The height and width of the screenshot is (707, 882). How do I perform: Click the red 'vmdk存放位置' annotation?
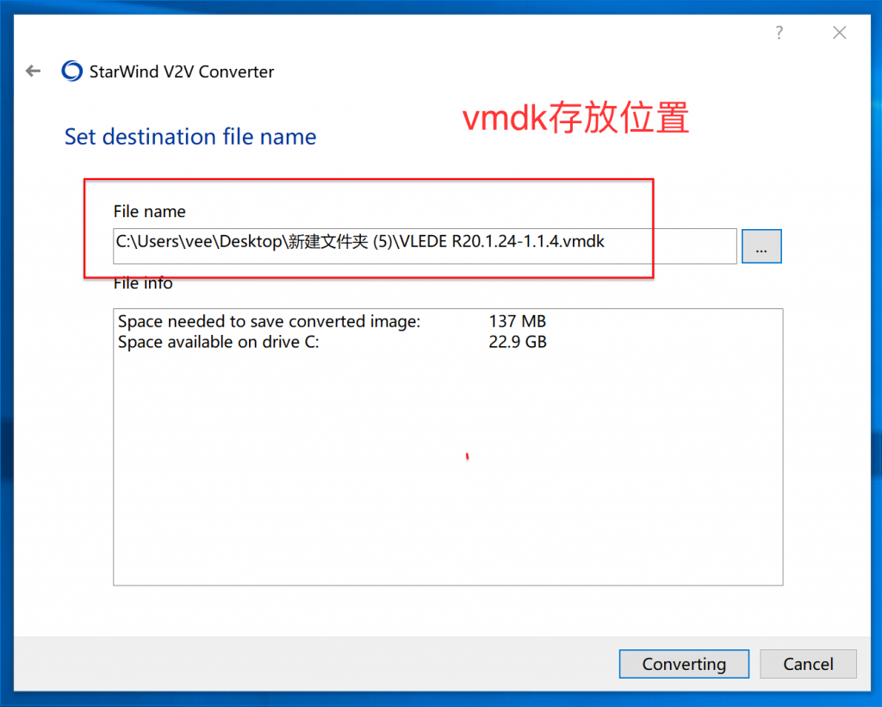pyautogui.click(x=575, y=118)
